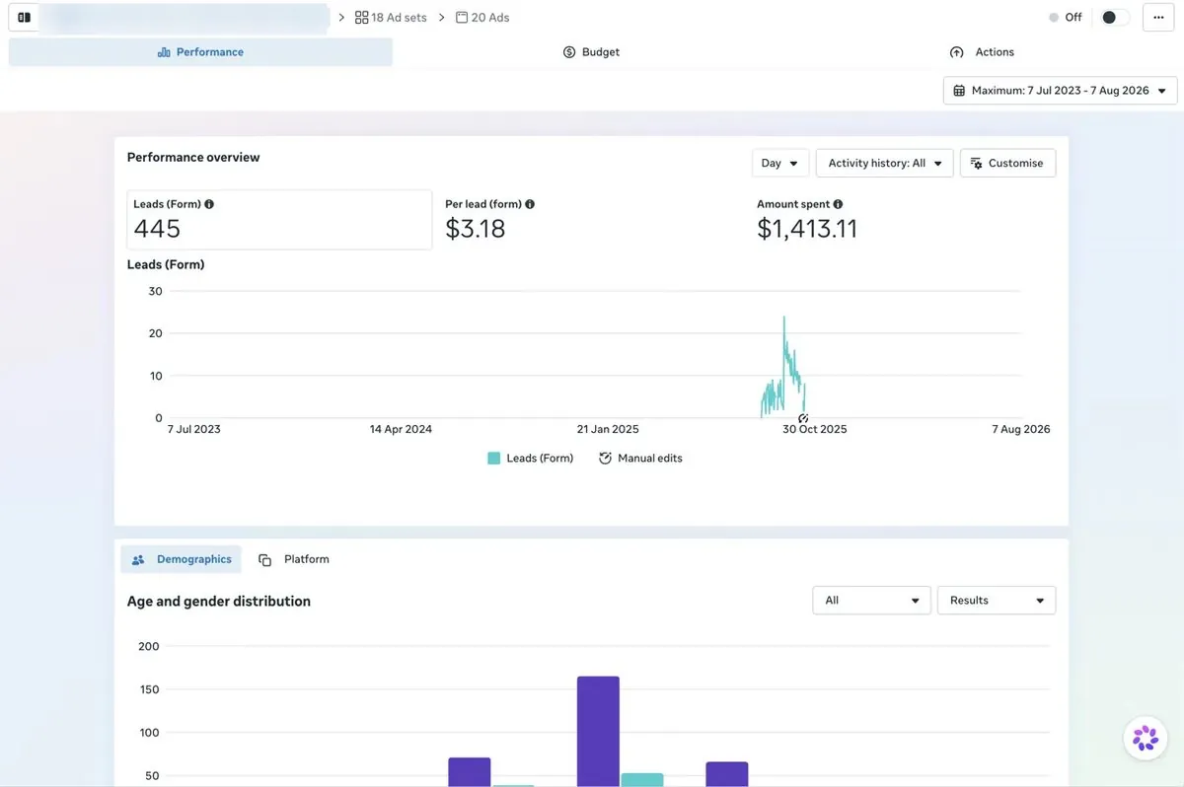Click the Manual edits legend icon

pos(606,459)
